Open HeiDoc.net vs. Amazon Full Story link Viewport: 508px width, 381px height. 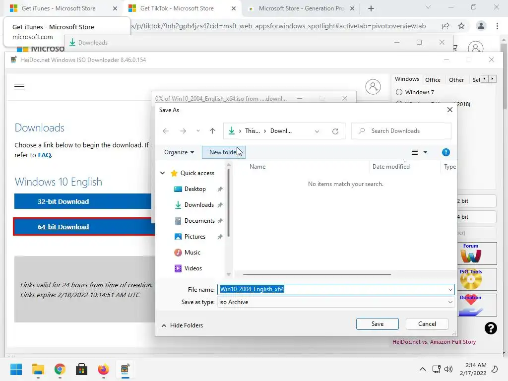click(434, 342)
